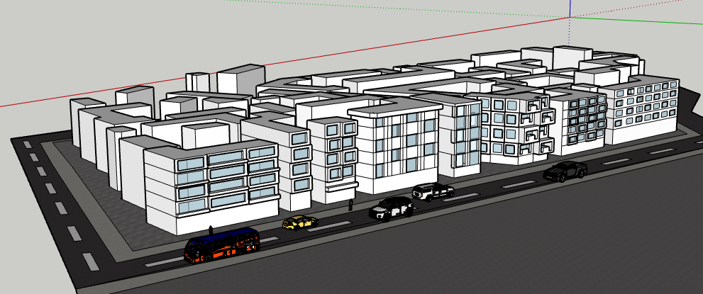The height and width of the screenshot is (294, 703).
Task: Select the dark gray sports car
Action: [565, 171]
